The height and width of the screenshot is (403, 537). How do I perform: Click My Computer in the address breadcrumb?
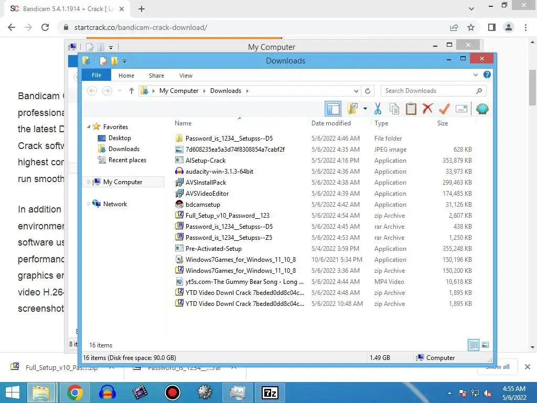179,91
